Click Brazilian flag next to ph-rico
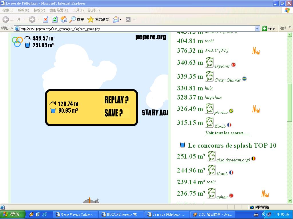This screenshot has width=293, height=219. click(x=231, y=111)
